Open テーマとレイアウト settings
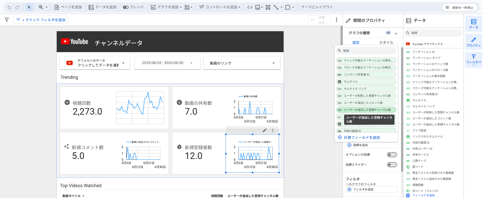 tap(317, 7)
